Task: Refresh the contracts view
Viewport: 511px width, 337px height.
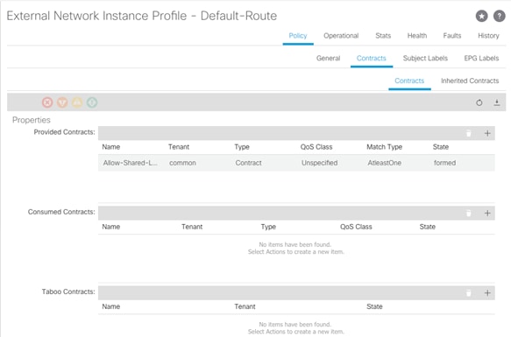Action: click(479, 102)
